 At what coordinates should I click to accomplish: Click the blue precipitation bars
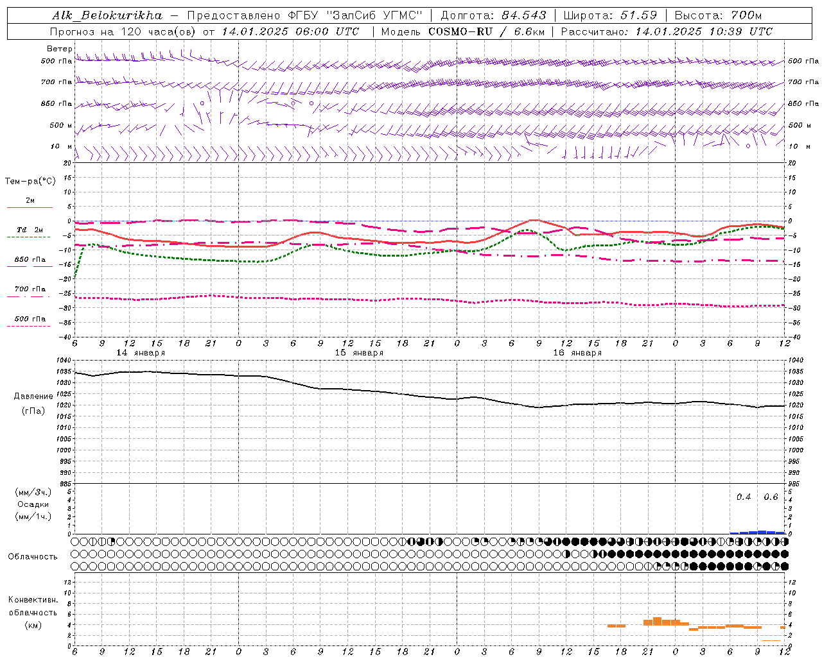(x=758, y=532)
